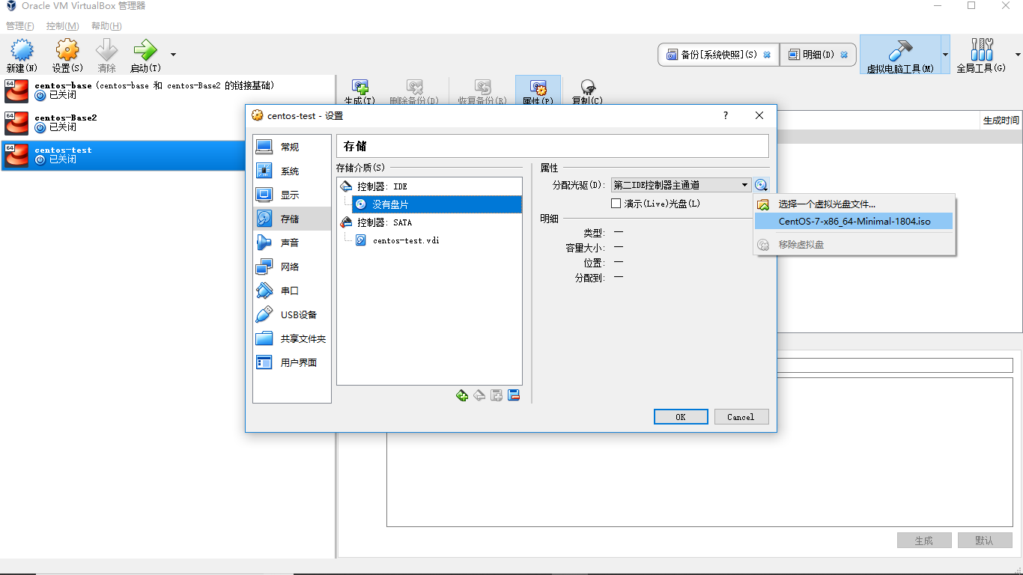The image size is (1023, 575).
Task: Enable 演示(Live)光盘 checkbox
Action: [616, 204]
